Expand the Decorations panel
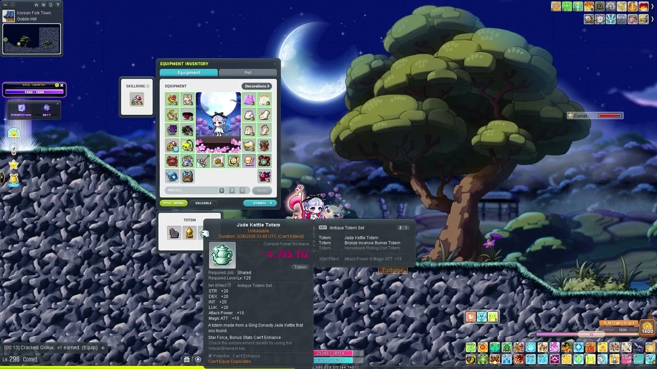 (x=257, y=86)
